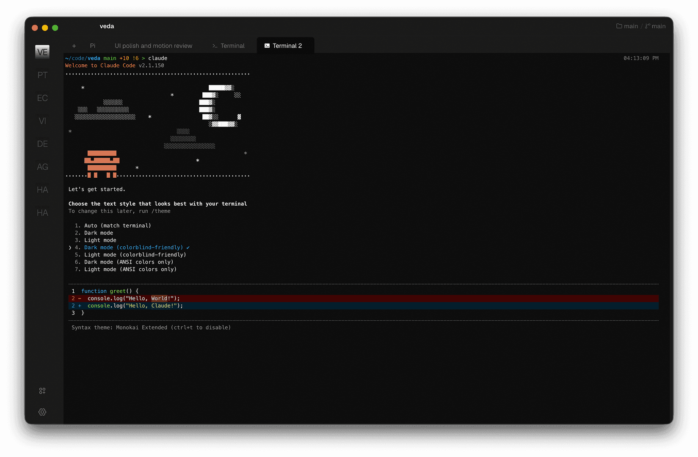Click the 04:13:09 PM timestamp
698x457 pixels.
641,58
